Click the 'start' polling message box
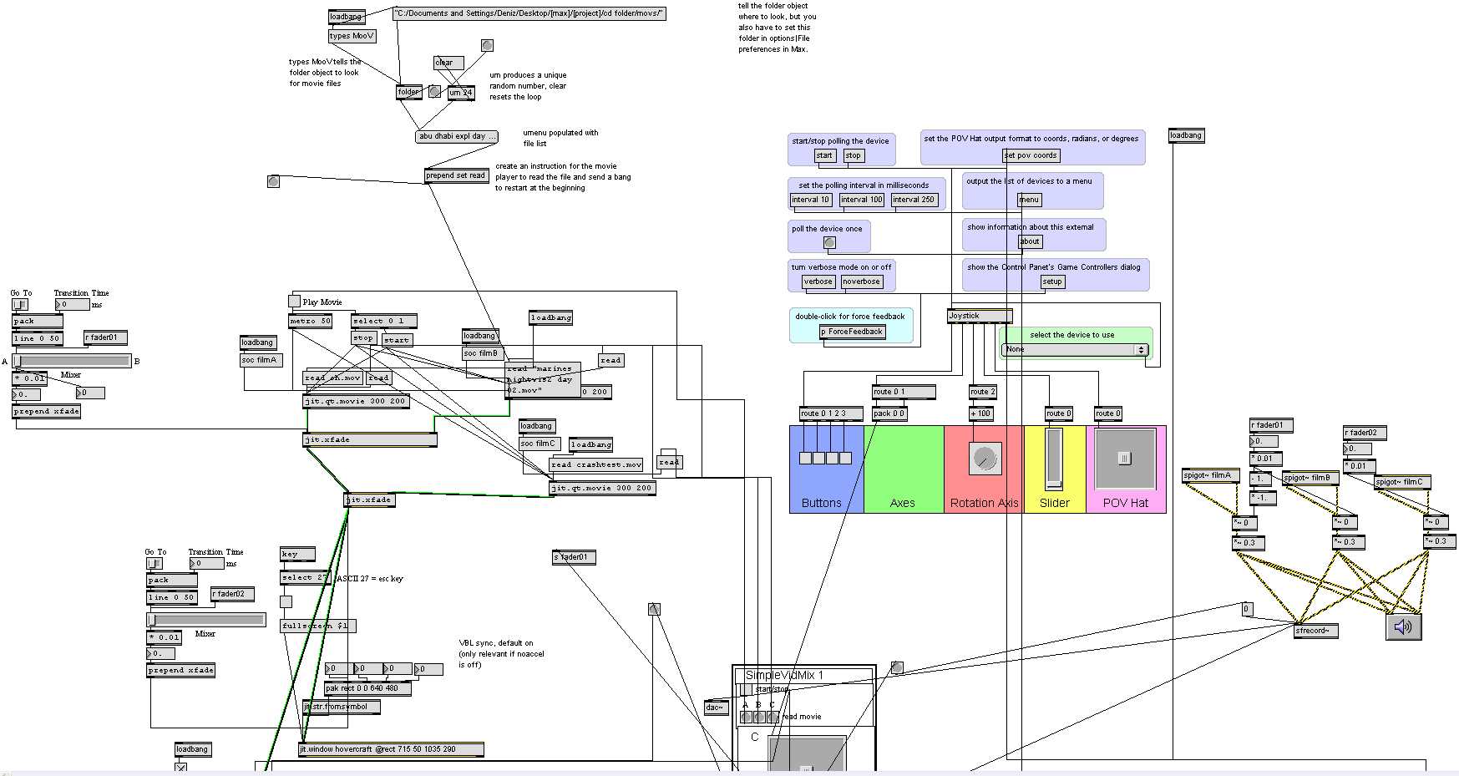This screenshot has width=1459, height=776. pyautogui.click(x=824, y=155)
